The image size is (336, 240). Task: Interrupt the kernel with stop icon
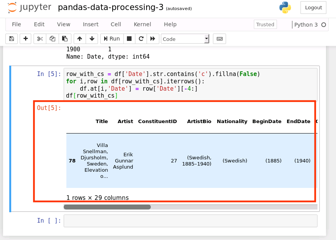point(129,39)
